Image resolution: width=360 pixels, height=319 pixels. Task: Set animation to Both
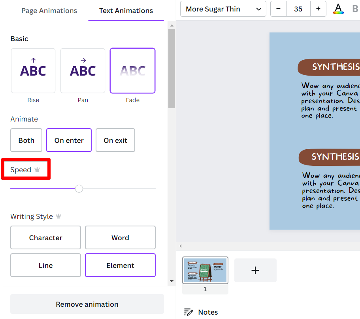pyautogui.click(x=26, y=141)
